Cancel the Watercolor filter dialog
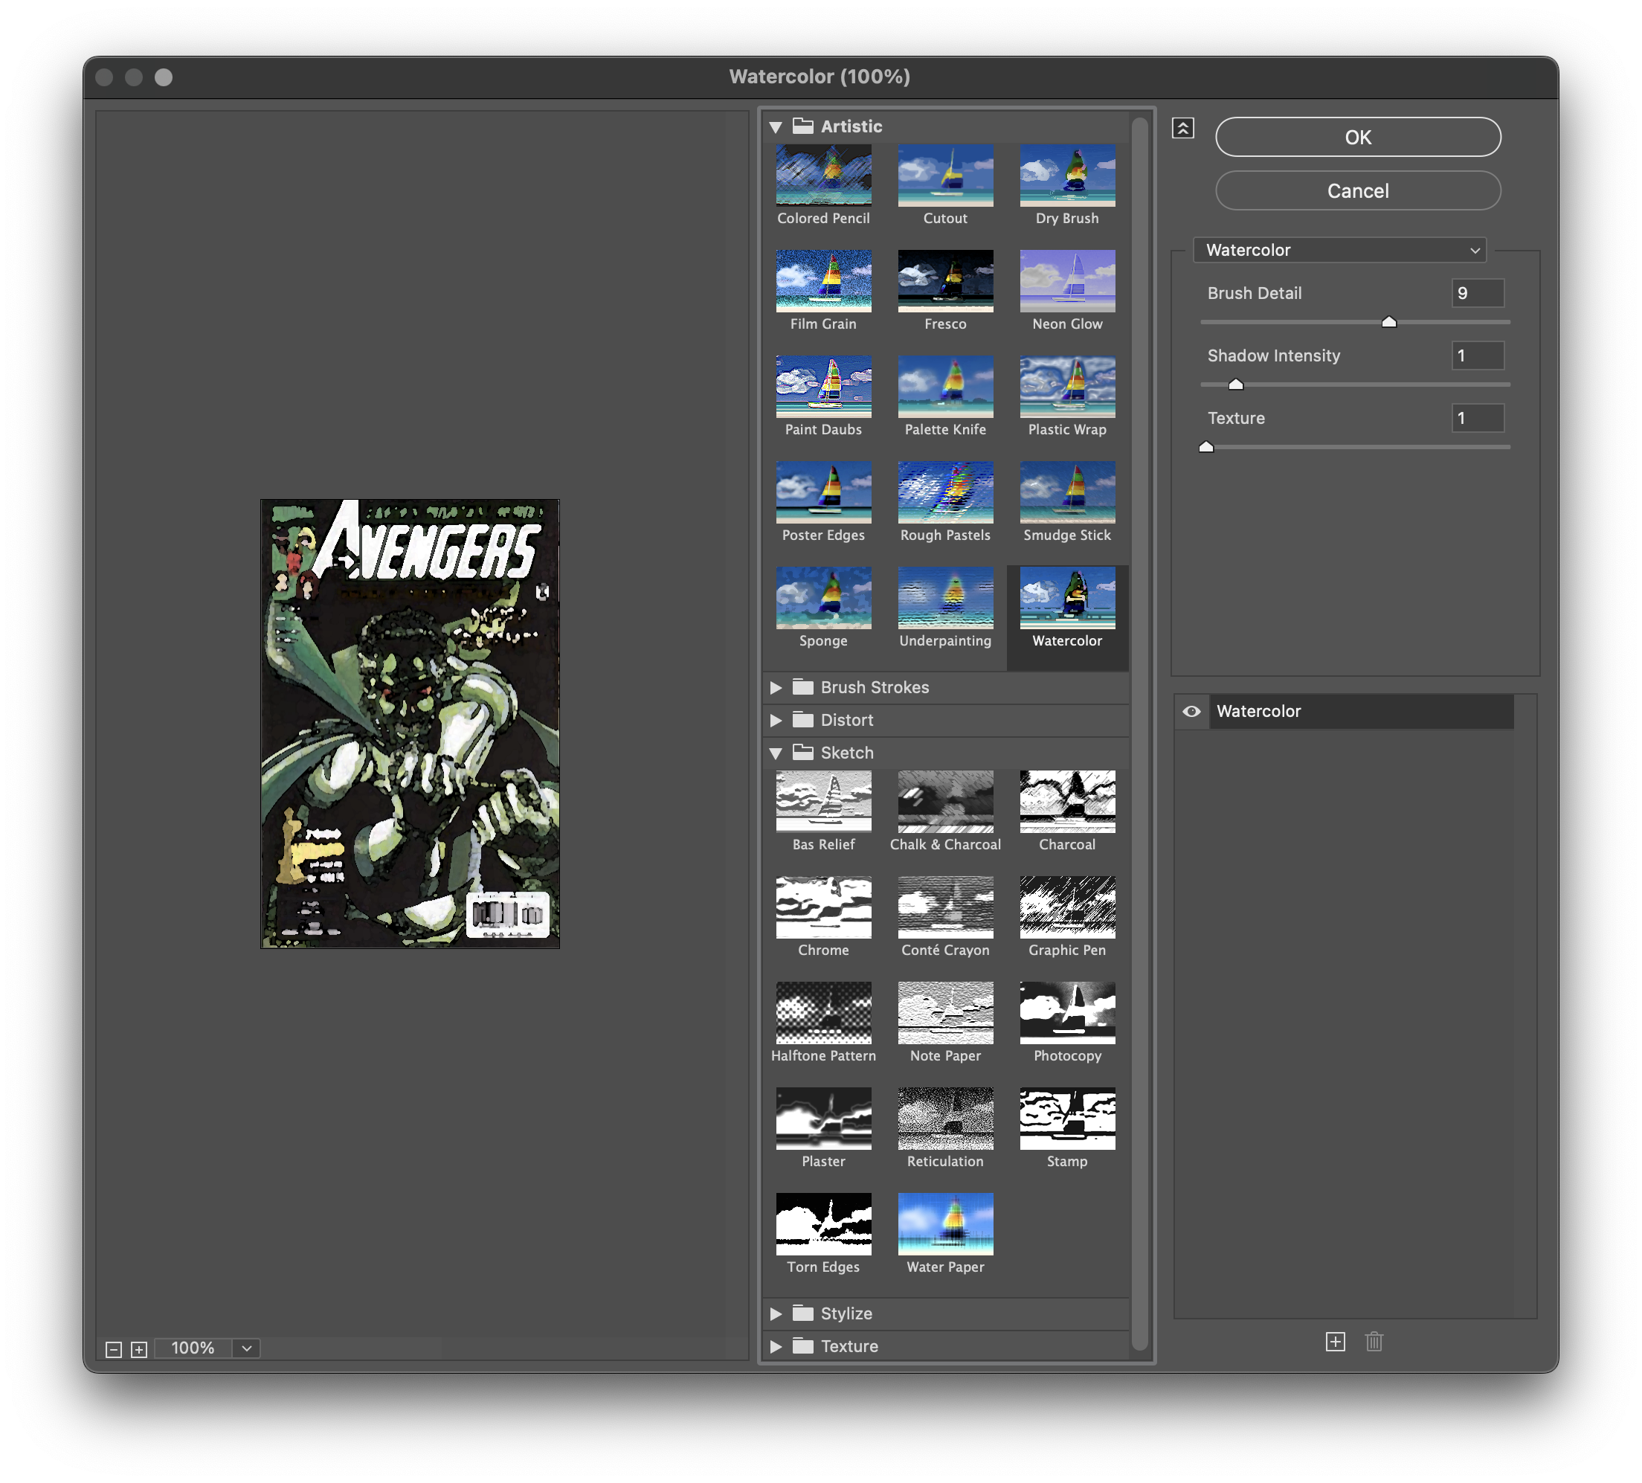 tap(1358, 190)
